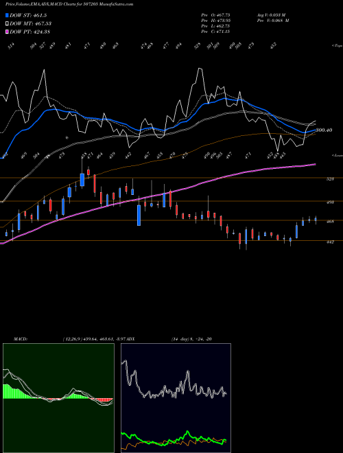Select the 'DOW ST: 461.5' legend label
343x453 pixels.
(28, 15)
